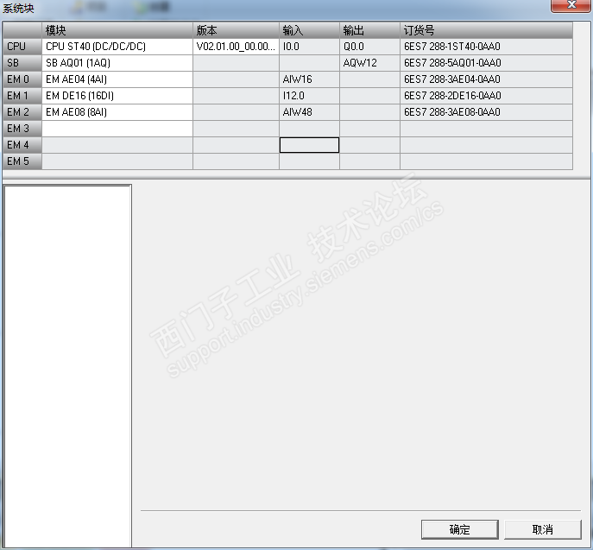
Task: Click the 版本 column header
Action: pos(236,30)
